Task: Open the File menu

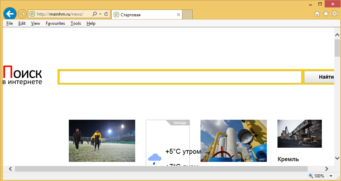Action: pos(10,23)
